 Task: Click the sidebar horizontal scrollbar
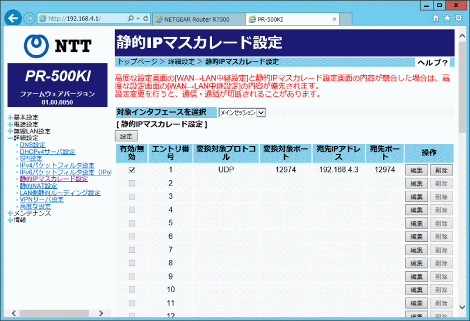[56, 313]
